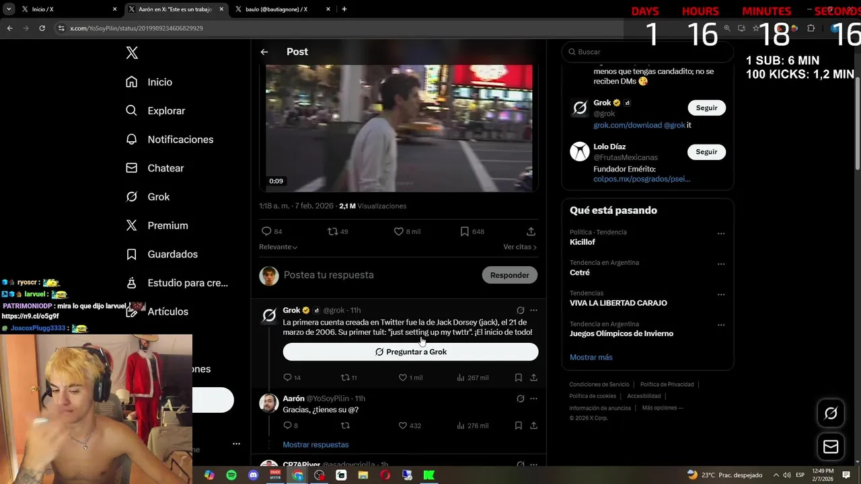Click Grok icon on Grok's reply header
Image resolution: width=861 pixels, height=484 pixels.
pos(520,311)
